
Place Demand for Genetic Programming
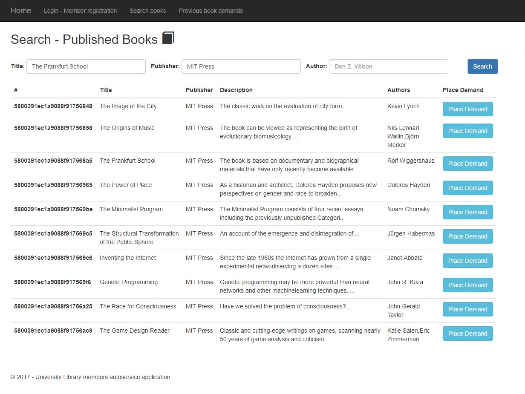click(468, 285)
